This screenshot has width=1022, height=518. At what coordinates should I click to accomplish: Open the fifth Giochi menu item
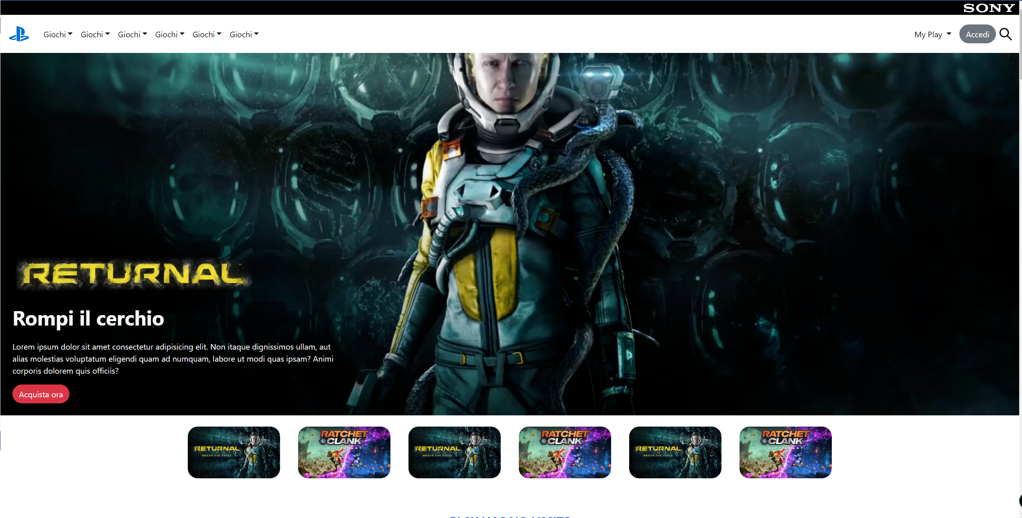point(207,34)
